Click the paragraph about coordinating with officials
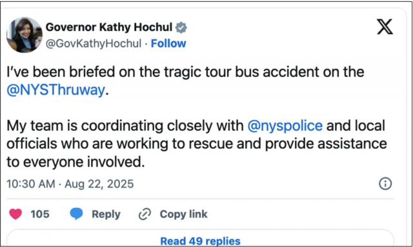Image resolution: width=413 pixels, height=247 pixels. coord(196,144)
